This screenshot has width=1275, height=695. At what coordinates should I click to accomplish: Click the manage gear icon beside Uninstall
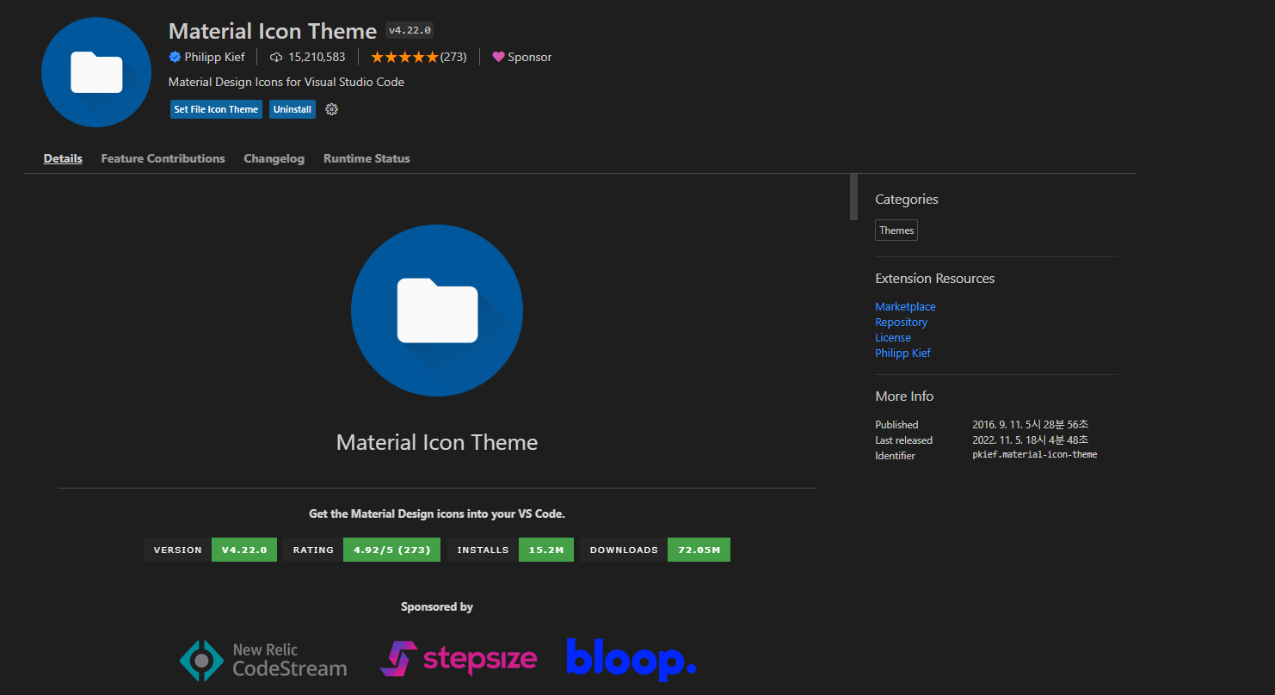point(332,109)
